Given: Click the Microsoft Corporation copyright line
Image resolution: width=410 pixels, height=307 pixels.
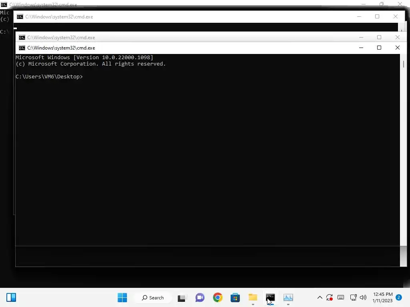Looking at the screenshot, I should click(x=91, y=64).
